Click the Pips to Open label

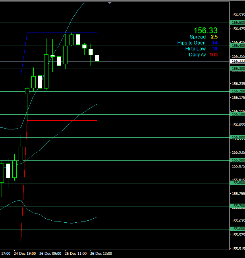[191, 43]
